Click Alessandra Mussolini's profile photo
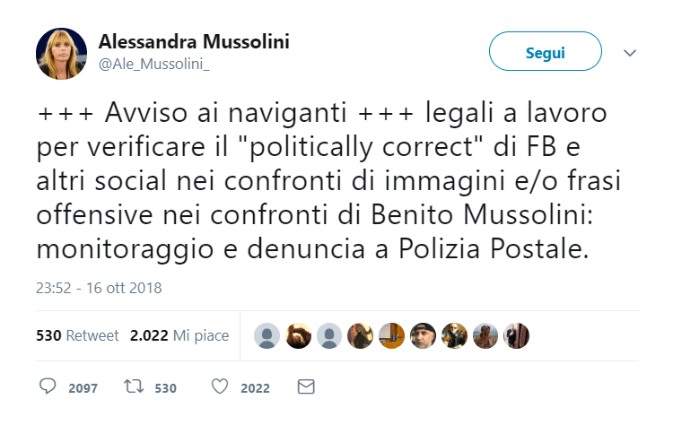 (x=61, y=54)
